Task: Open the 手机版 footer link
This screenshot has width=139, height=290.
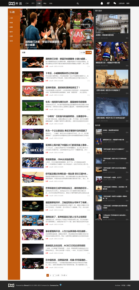Action: (x=123, y=285)
